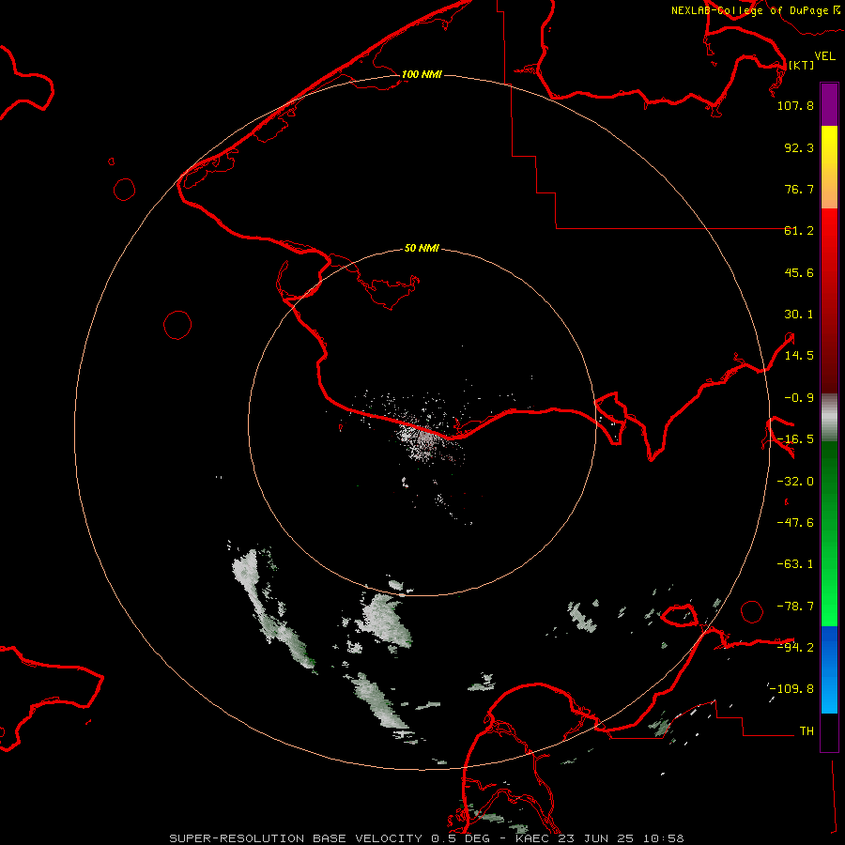Viewport: 845px width, 845px height.
Task: Pick the green segment of the color bar
Action: 829,533
